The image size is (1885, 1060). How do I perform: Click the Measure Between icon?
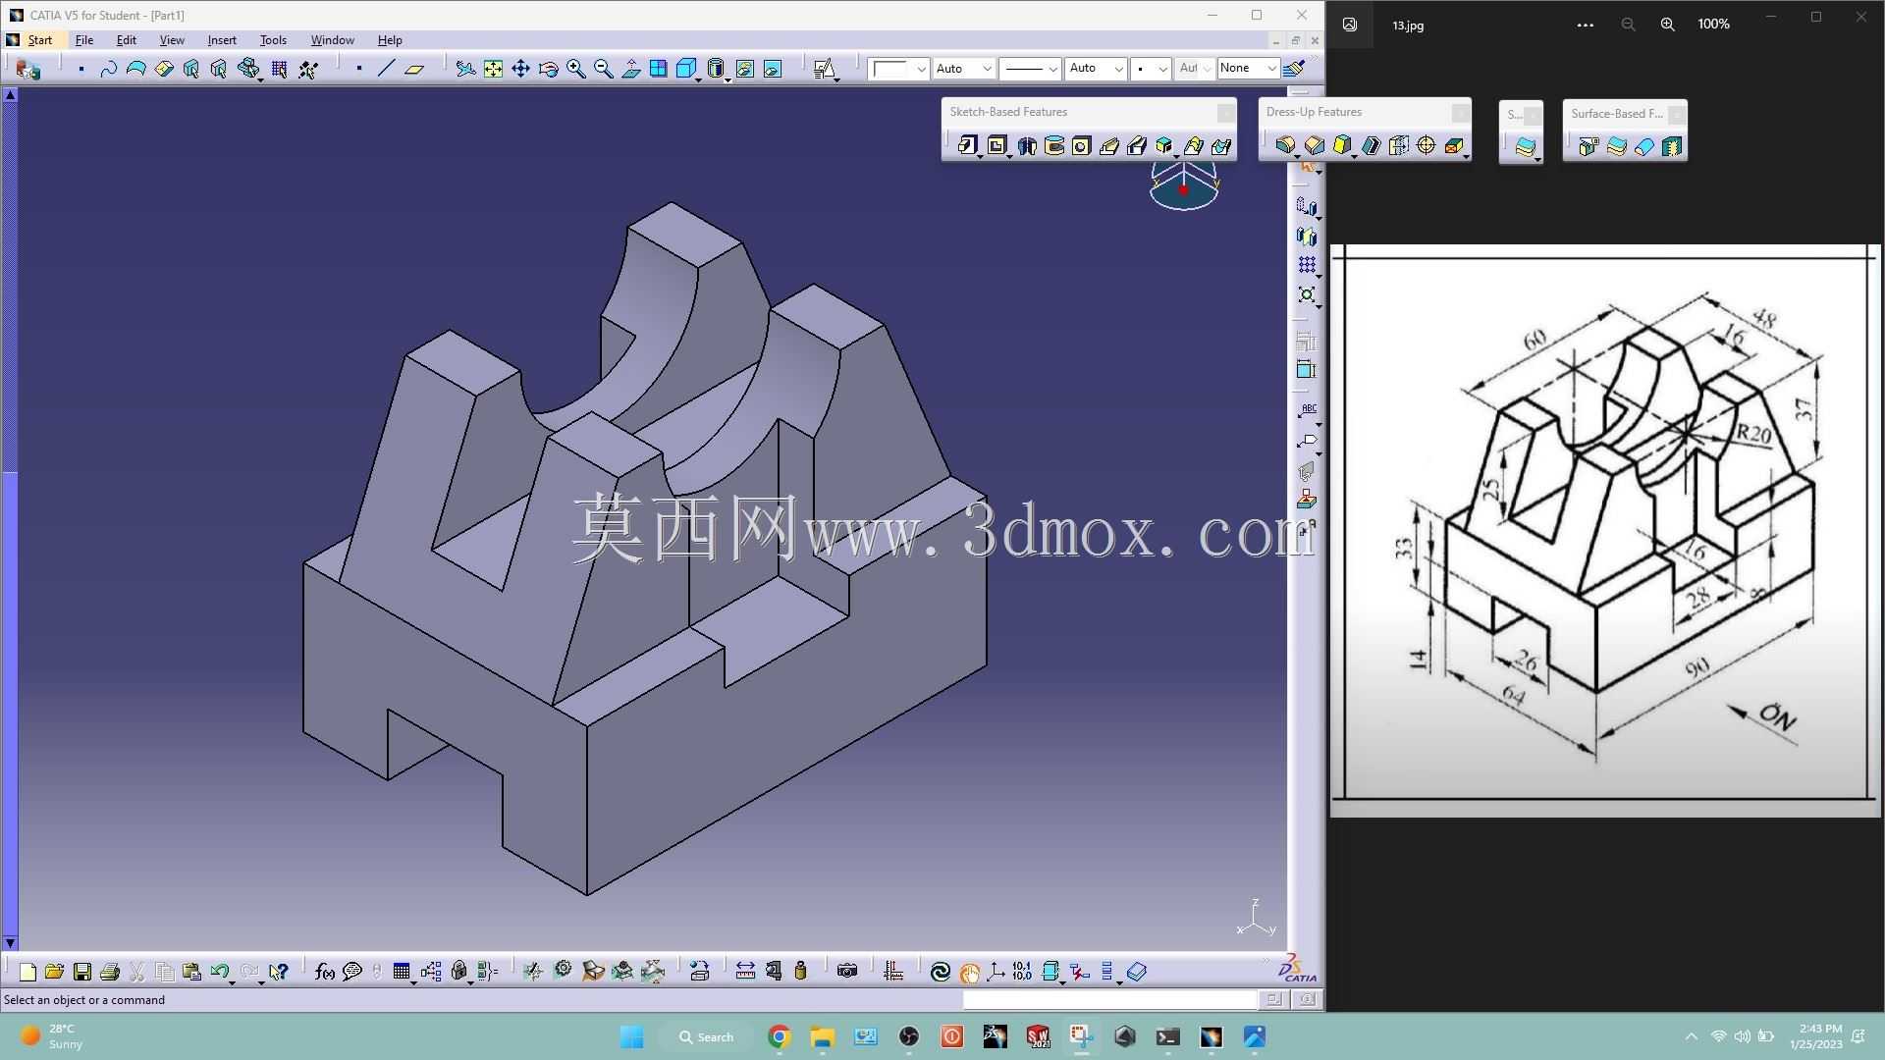coord(745,972)
